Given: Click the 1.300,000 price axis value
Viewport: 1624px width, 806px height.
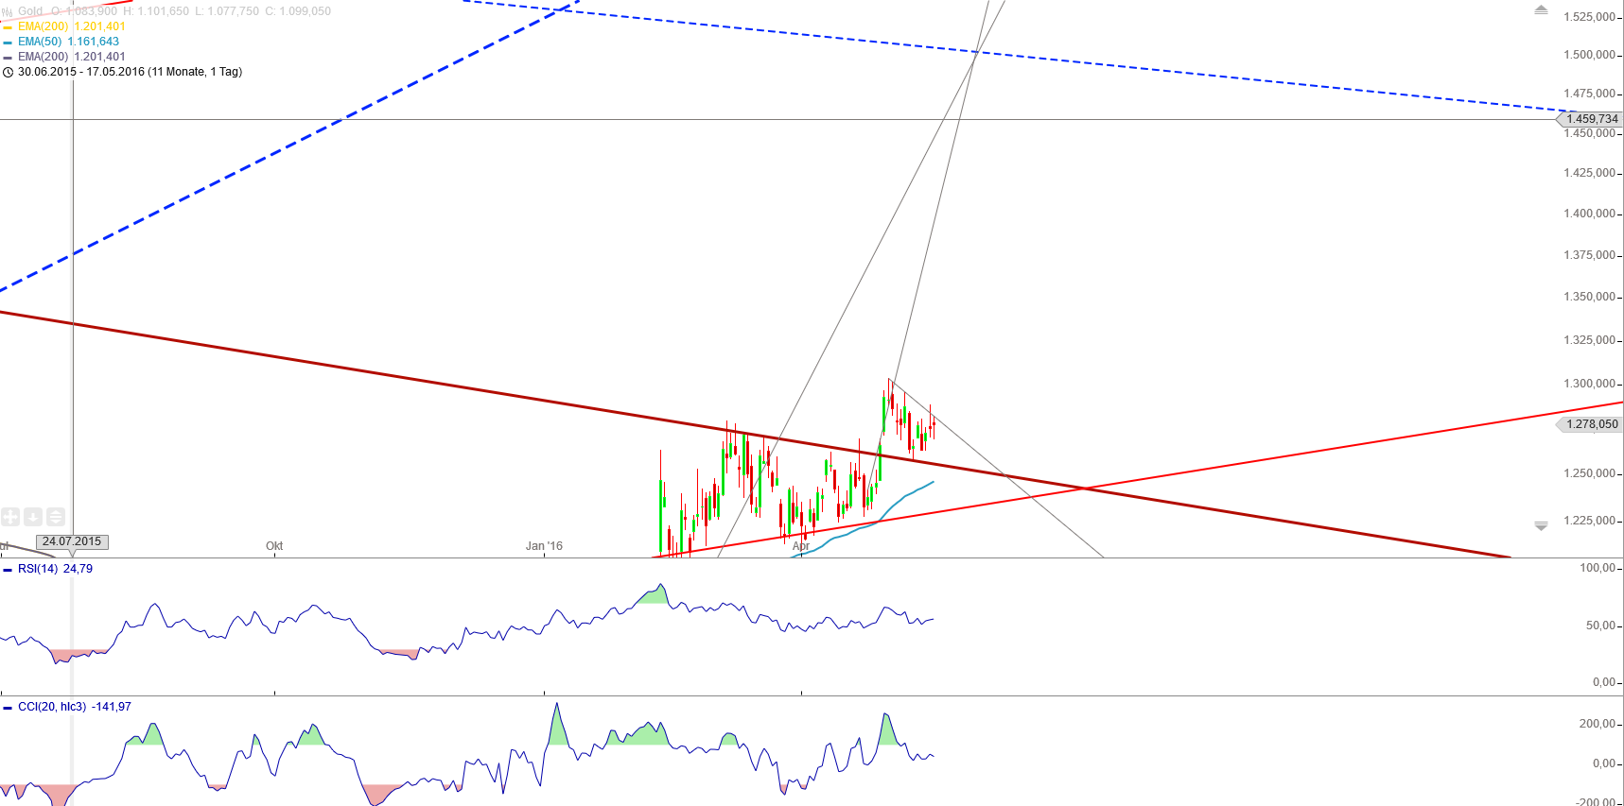Looking at the screenshot, I should click(x=1589, y=384).
